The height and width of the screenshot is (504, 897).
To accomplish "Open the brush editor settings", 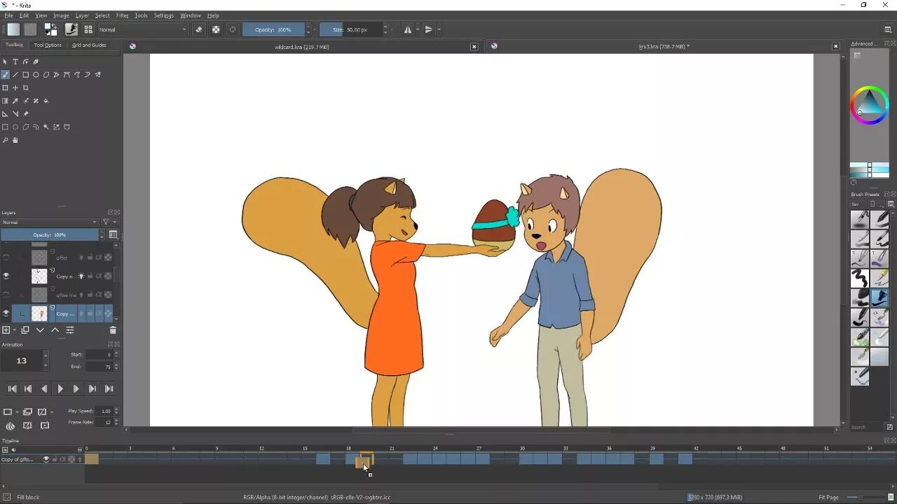I will (x=71, y=29).
